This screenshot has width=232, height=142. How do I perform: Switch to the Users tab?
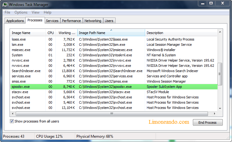(109, 21)
